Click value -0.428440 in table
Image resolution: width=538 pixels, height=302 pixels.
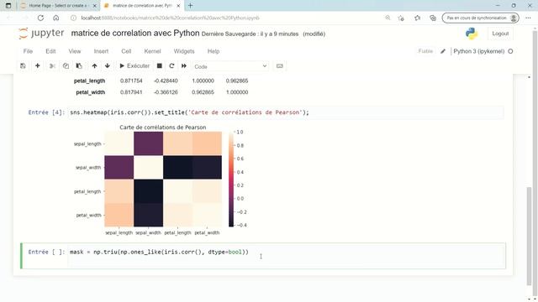[166, 81]
